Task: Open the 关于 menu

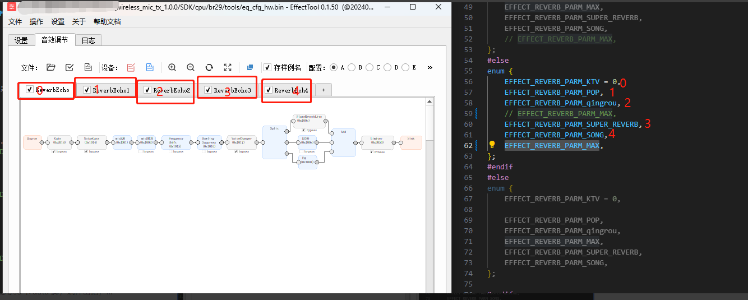Action: point(79,22)
